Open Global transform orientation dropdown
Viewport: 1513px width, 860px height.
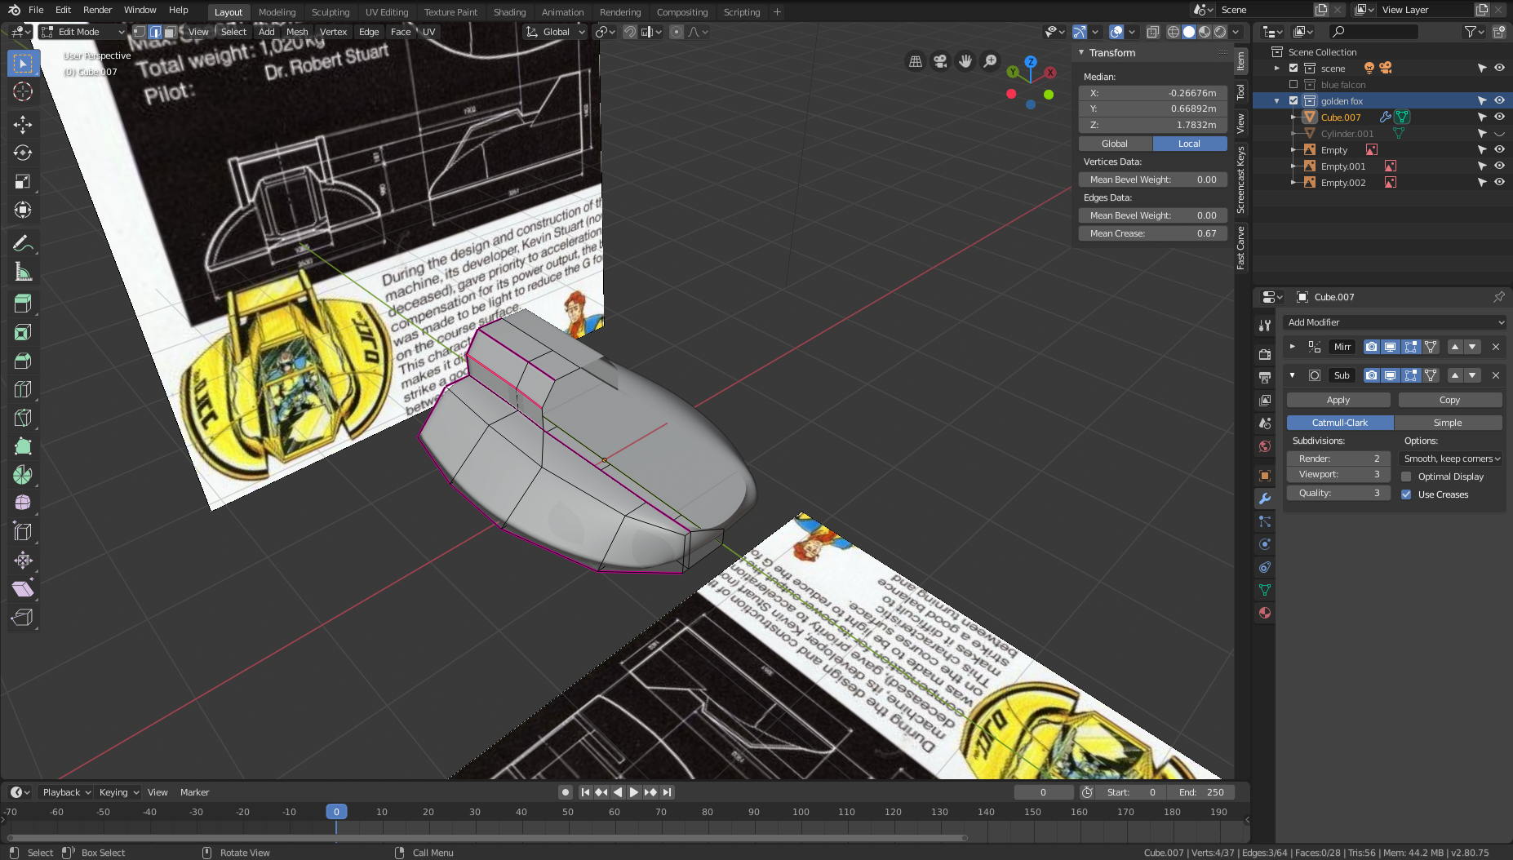click(556, 32)
